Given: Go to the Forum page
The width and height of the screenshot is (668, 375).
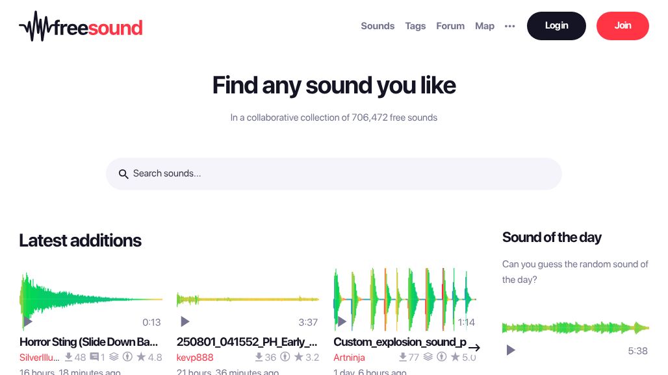Looking at the screenshot, I should click(x=450, y=26).
